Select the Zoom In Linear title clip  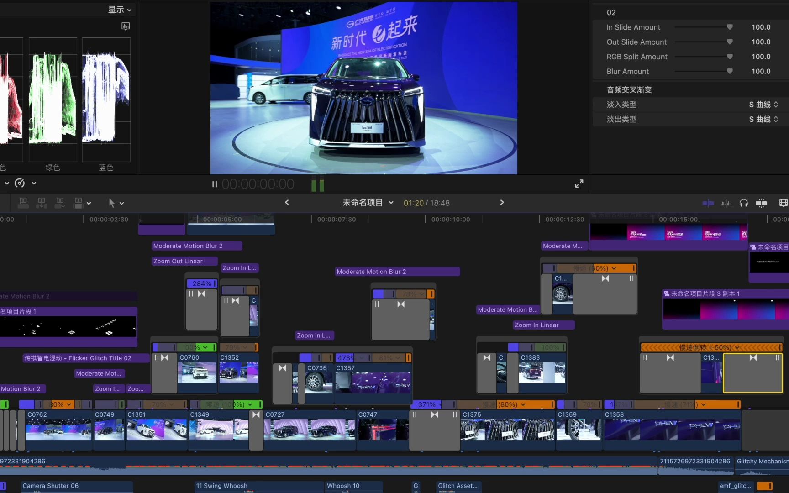(x=543, y=325)
